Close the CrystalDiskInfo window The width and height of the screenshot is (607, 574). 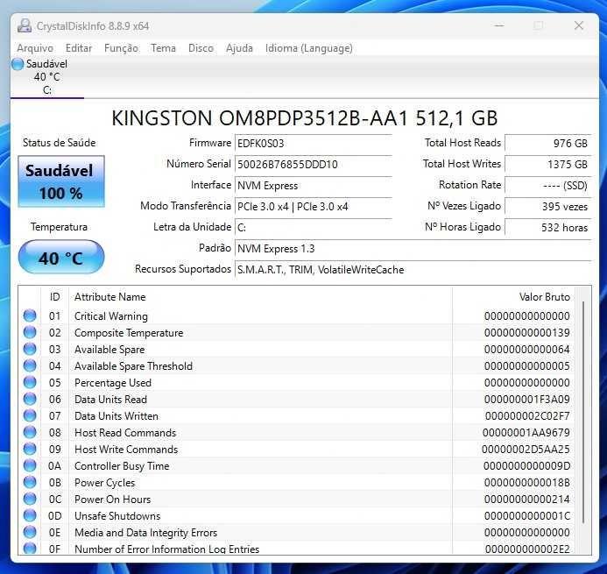coord(579,26)
